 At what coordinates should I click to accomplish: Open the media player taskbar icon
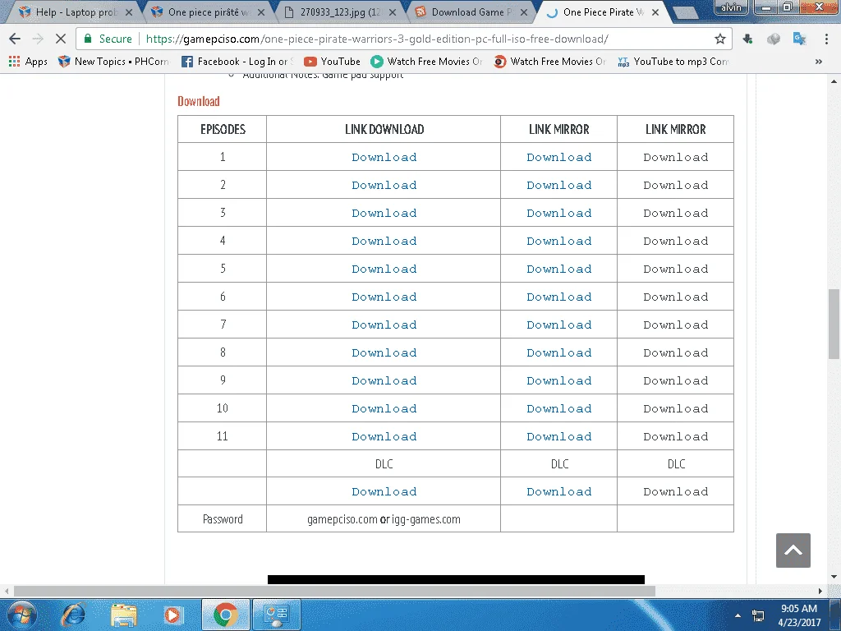point(172,615)
